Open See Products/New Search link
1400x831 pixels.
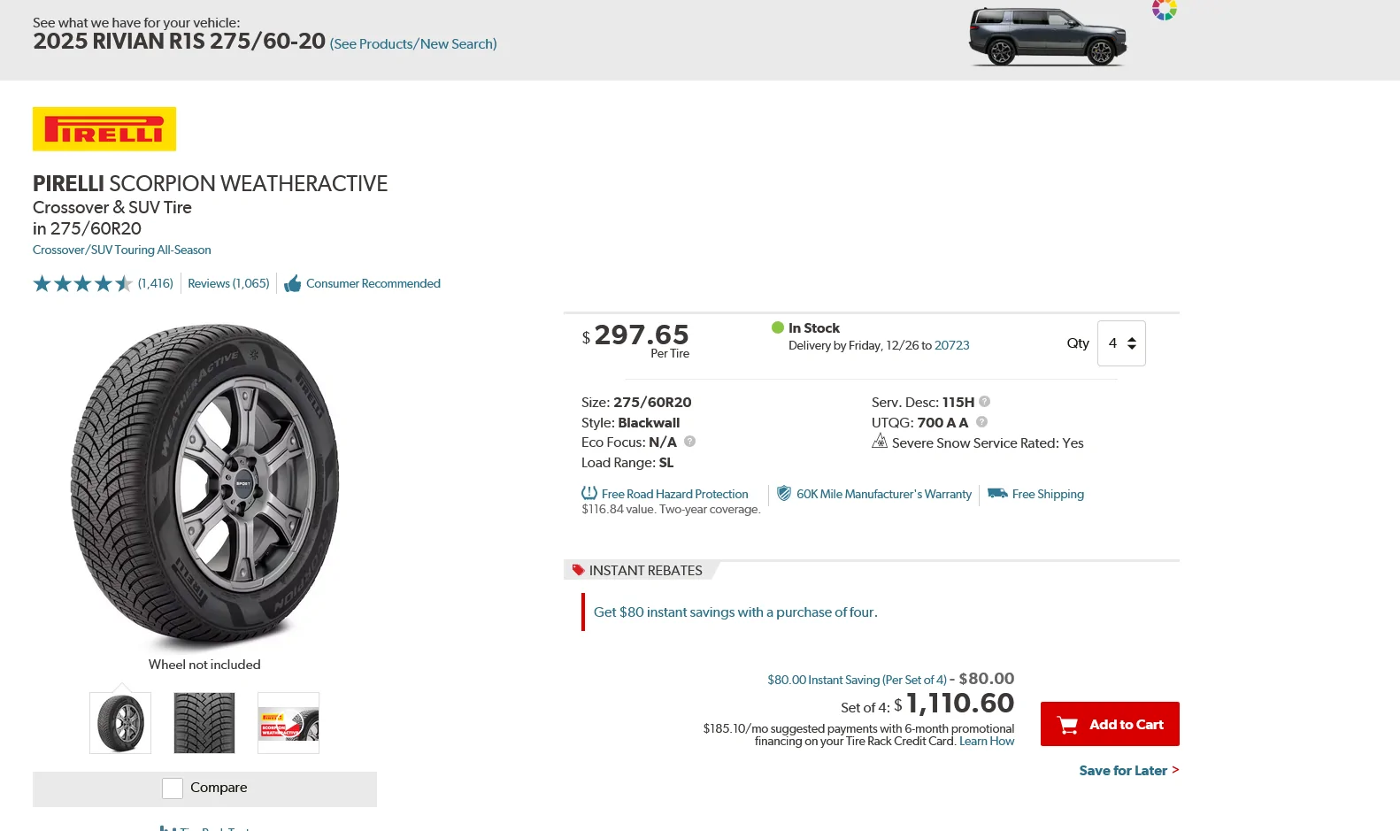(413, 43)
